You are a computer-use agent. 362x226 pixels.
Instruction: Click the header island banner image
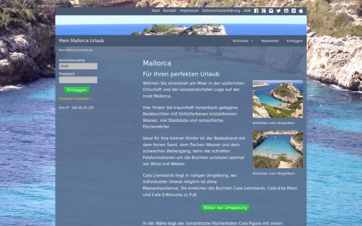(181, 25)
